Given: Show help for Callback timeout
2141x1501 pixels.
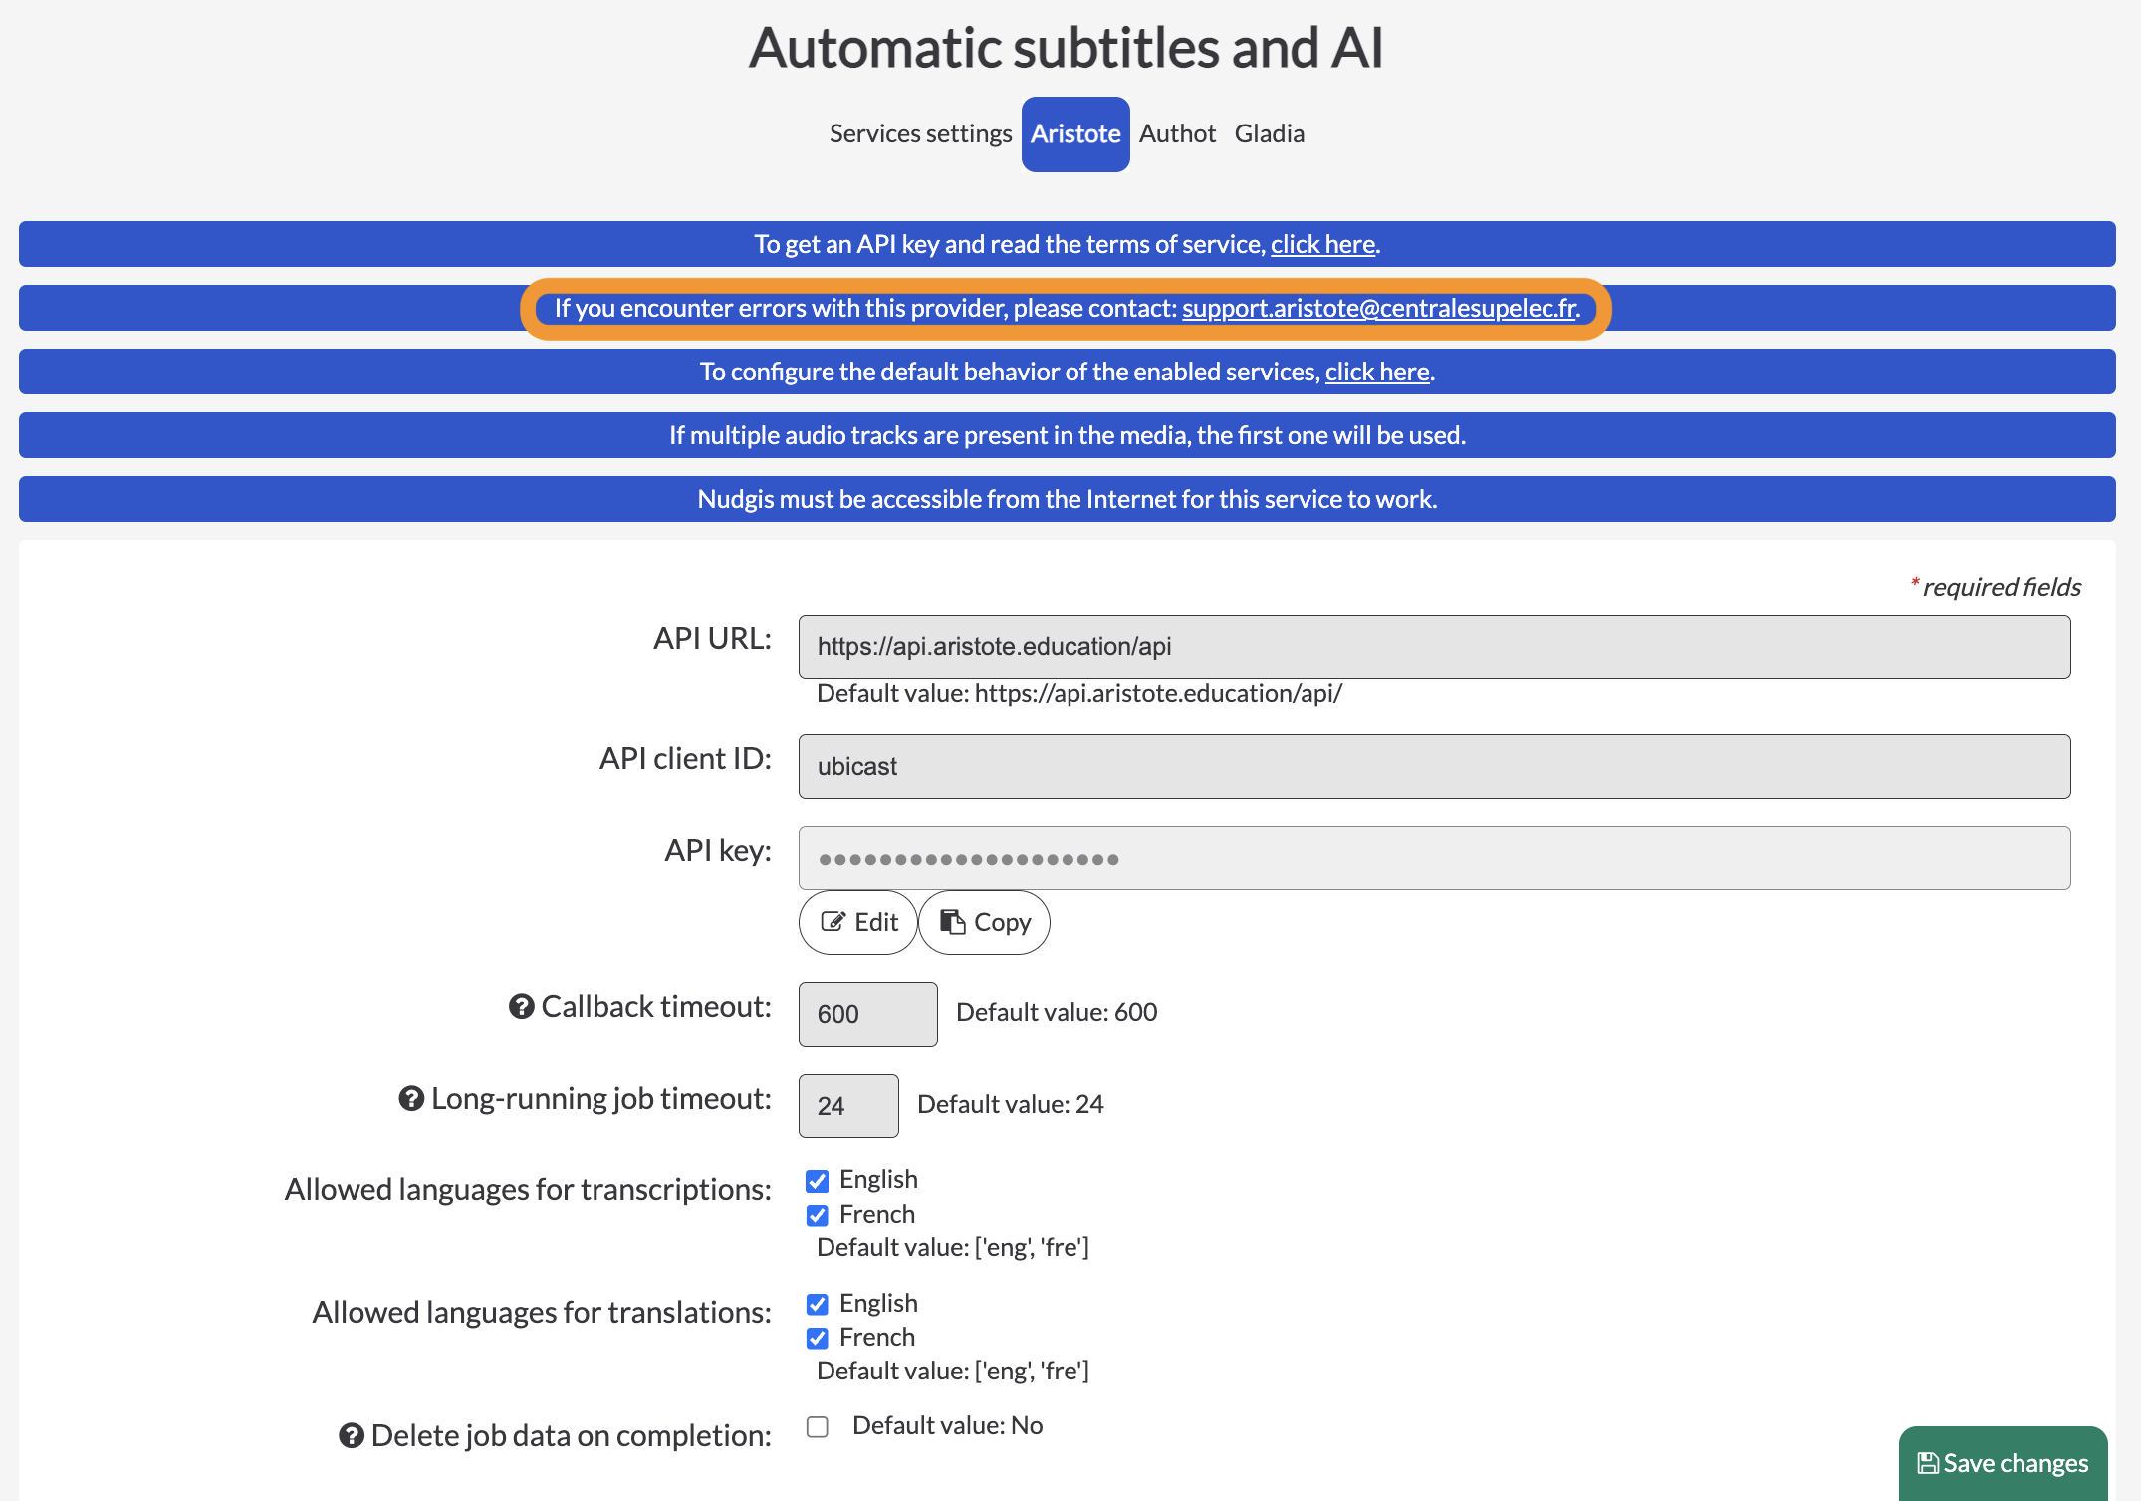Looking at the screenshot, I should [x=522, y=1007].
